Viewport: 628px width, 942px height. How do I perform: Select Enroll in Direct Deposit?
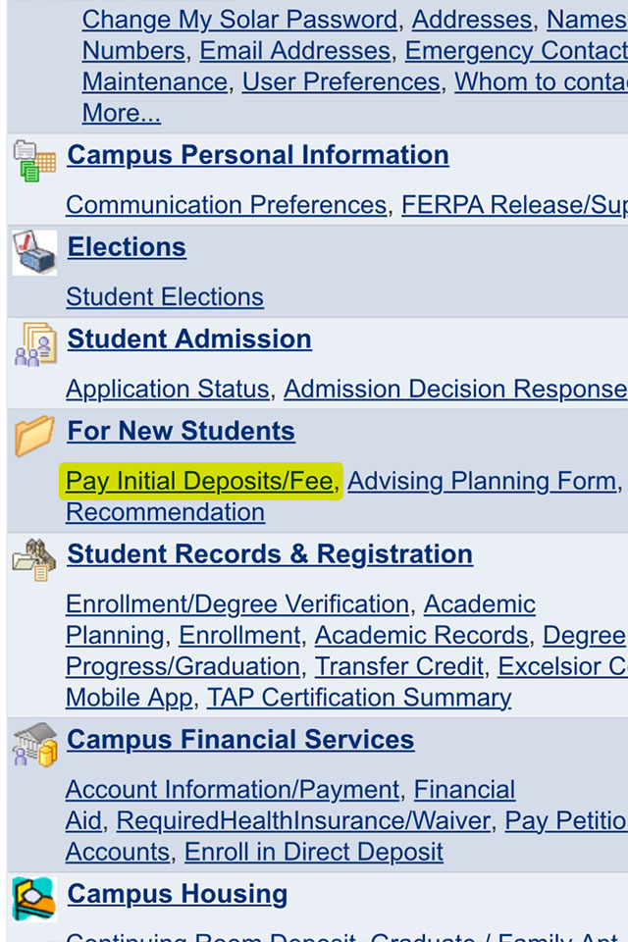point(313,852)
